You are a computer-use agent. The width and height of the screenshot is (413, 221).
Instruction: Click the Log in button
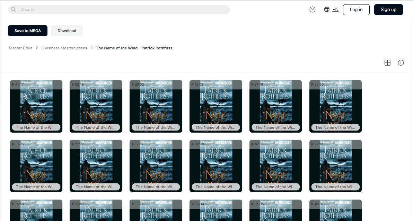(x=356, y=9)
